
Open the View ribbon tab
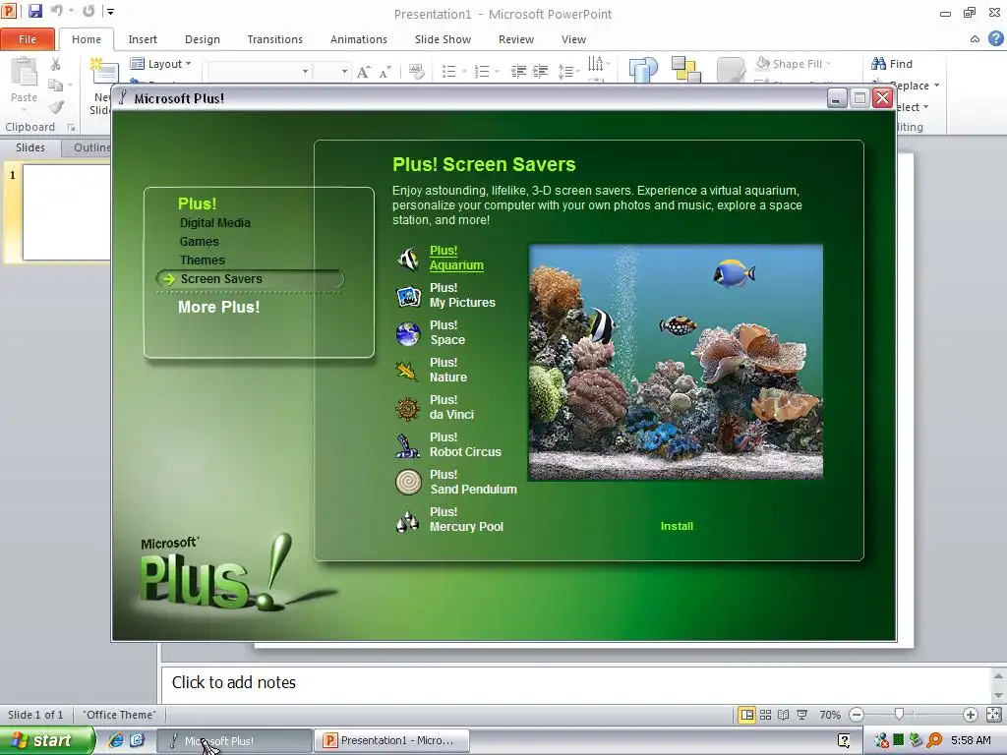[573, 39]
